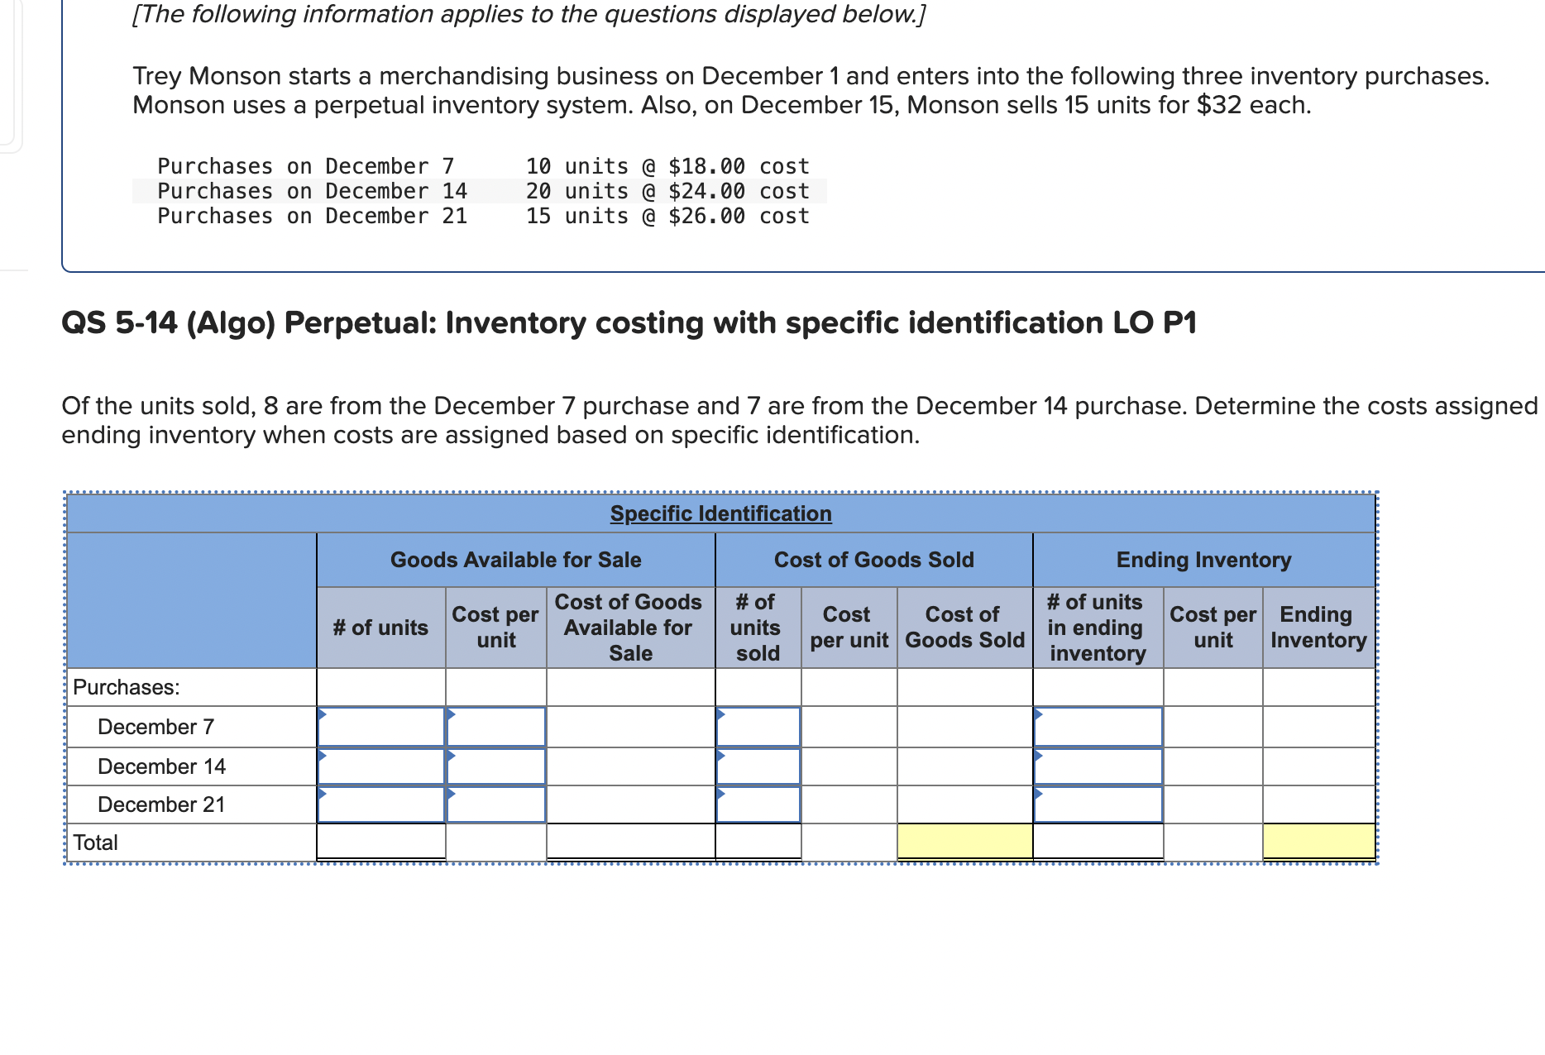Click Total # of units sold cell

click(758, 842)
